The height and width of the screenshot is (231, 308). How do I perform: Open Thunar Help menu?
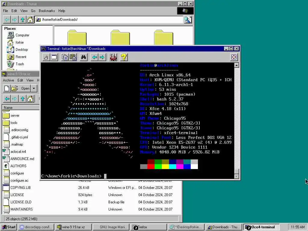point(62,11)
